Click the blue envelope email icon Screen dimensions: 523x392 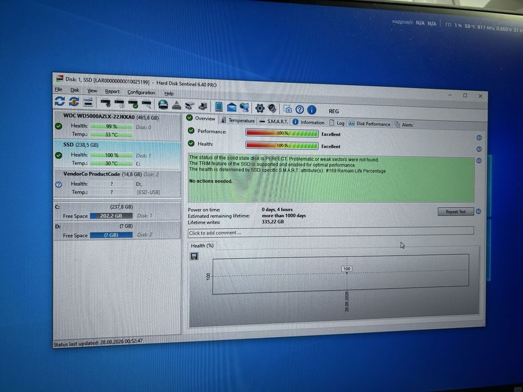tap(232, 107)
